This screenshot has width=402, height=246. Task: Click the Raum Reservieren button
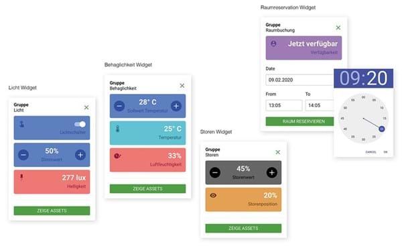coord(299,121)
